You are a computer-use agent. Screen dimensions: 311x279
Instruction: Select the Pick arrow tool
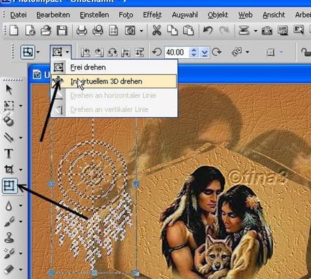click(x=9, y=90)
